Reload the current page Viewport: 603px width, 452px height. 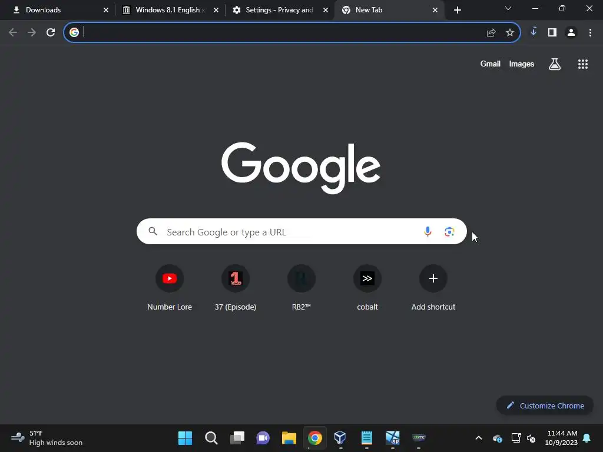tap(51, 33)
